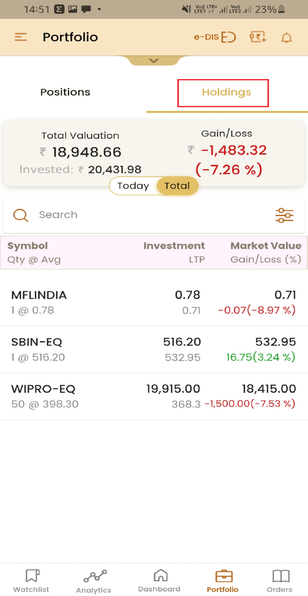Open the hamburger menu icon
The width and height of the screenshot is (308, 596).
pos(21,37)
